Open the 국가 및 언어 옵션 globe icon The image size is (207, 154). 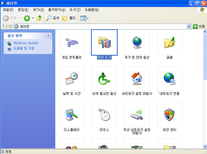(137, 42)
